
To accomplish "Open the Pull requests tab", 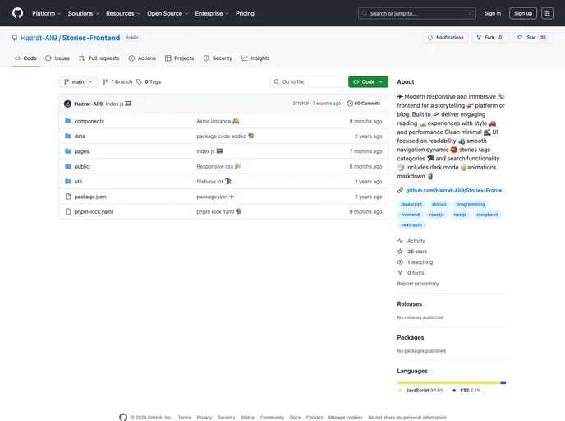I will [99, 58].
